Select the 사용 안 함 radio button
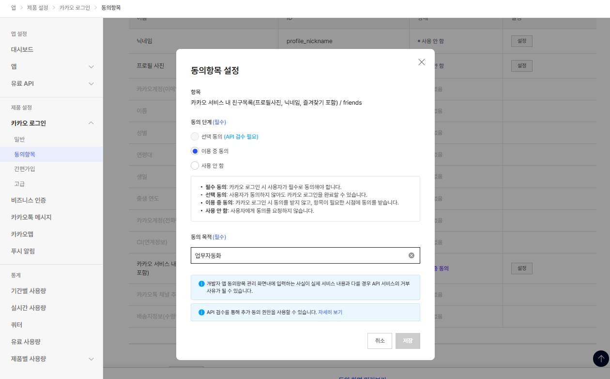This screenshot has width=610, height=379. click(x=195, y=166)
